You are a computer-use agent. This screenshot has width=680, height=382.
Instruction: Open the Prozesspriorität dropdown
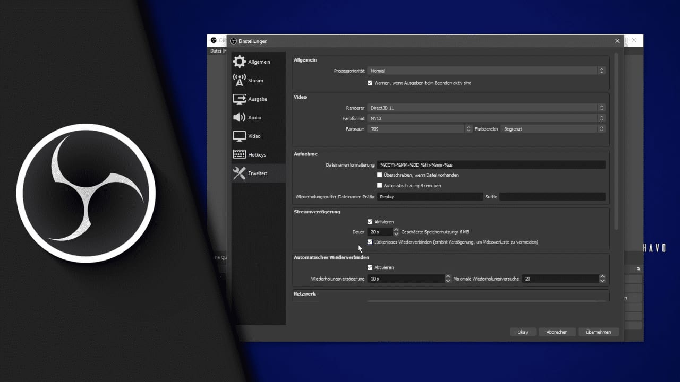(x=486, y=71)
